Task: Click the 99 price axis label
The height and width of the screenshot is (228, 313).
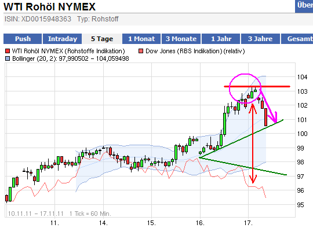Action: [300, 148]
